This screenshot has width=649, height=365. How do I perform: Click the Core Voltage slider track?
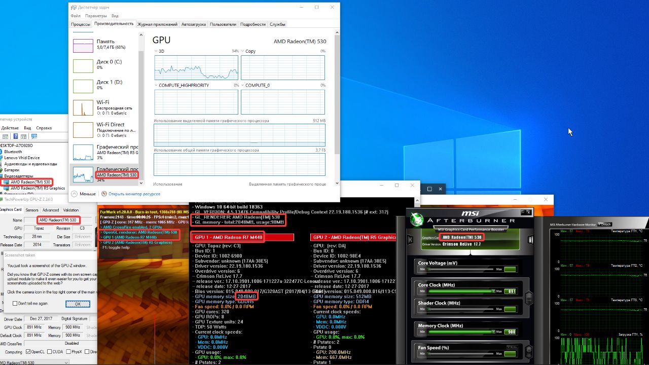click(459, 269)
